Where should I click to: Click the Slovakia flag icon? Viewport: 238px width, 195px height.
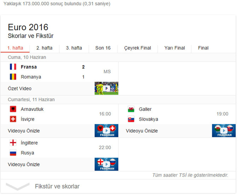tap(131, 119)
